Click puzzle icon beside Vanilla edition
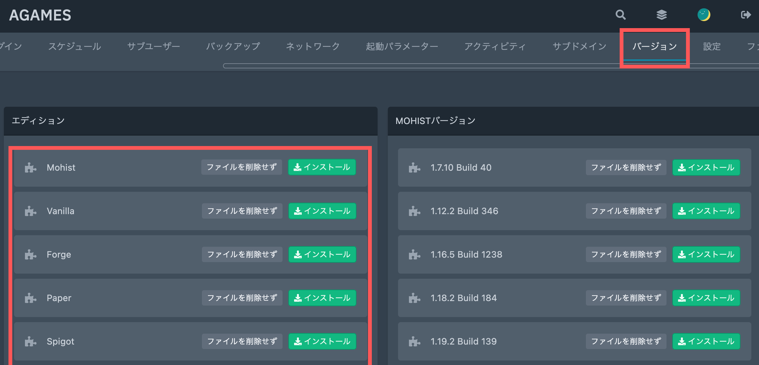This screenshot has height=365, width=759. pyautogui.click(x=30, y=211)
